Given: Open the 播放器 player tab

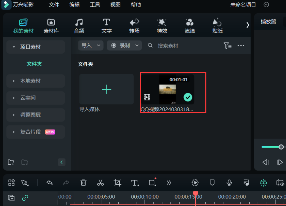Looking at the screenshot, I should (x=268, y=22).
